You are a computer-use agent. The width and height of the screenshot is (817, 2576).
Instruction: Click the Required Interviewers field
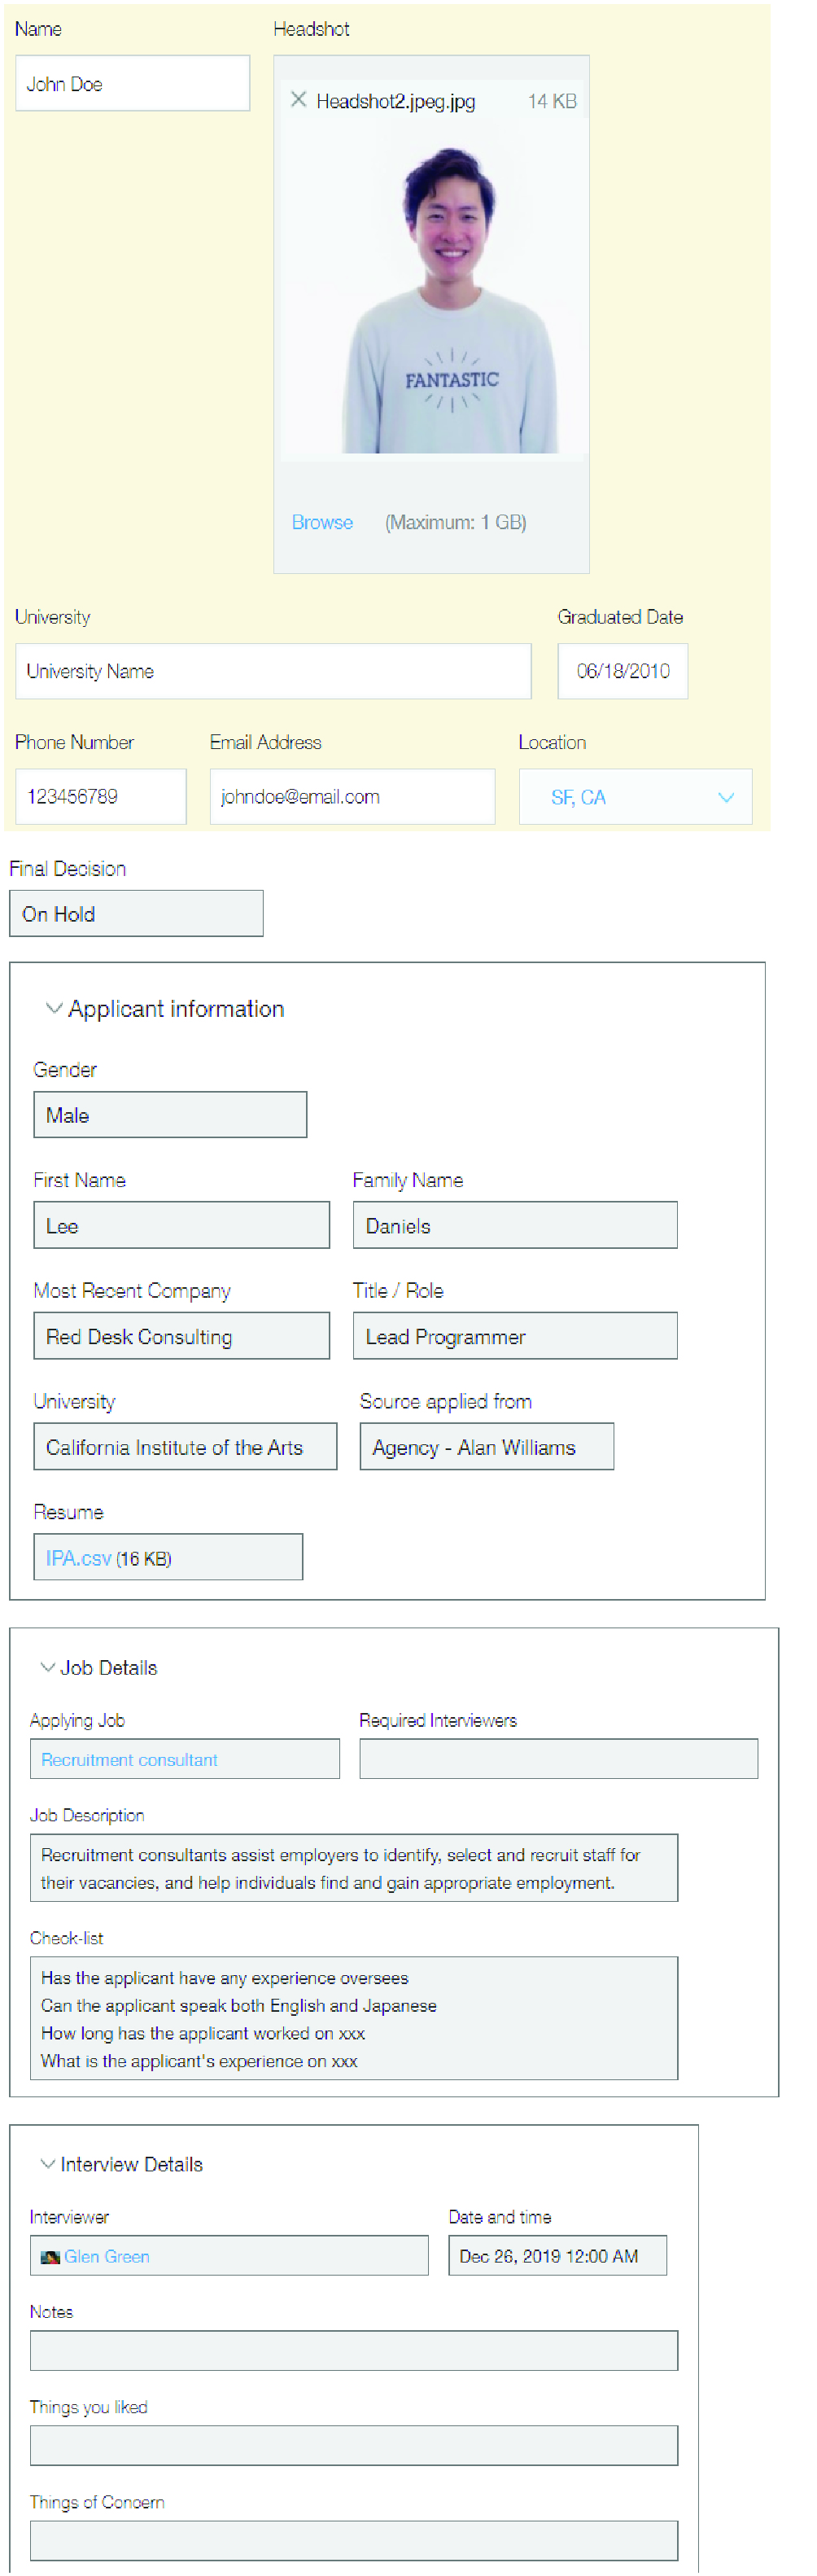click(558, 1759)
